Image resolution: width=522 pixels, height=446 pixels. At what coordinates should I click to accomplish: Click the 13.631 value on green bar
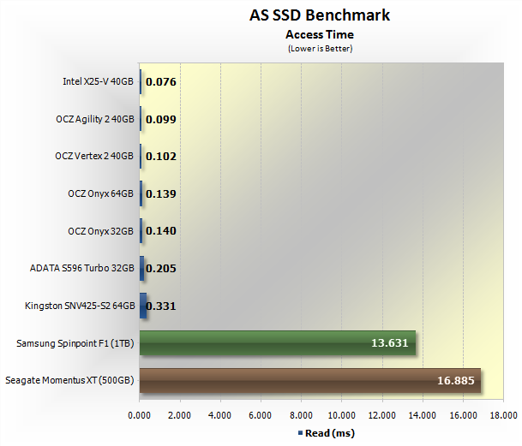pos(389,343)
